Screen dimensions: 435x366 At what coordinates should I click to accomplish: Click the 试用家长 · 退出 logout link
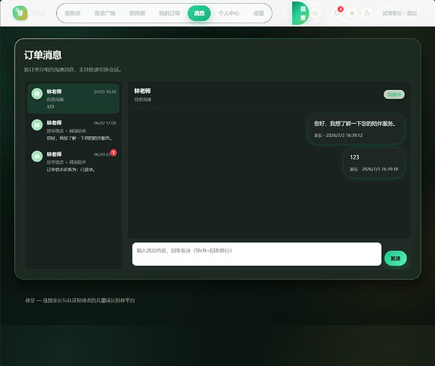pyautogui.click(x=400, y=13)
